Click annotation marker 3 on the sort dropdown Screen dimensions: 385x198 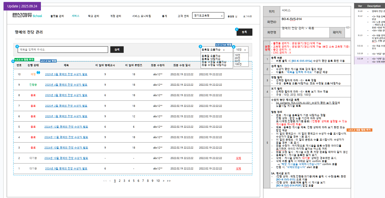[x=200, y=47]
